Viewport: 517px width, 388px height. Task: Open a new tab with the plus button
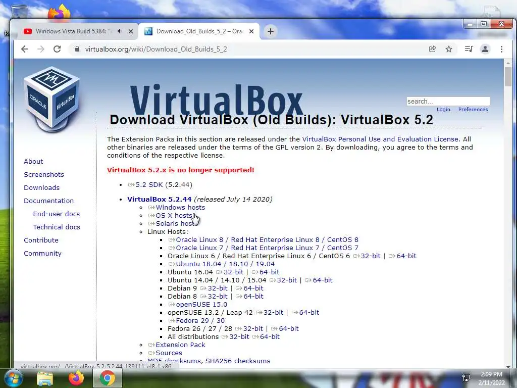(271, 31)
